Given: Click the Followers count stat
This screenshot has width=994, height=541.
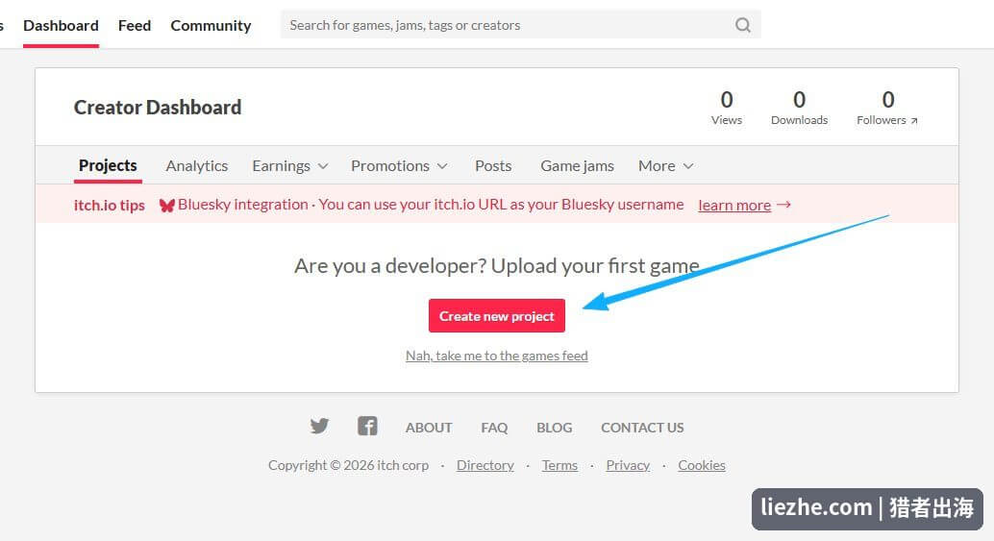Looking at the screenshot, I should [x=887, y=108].
